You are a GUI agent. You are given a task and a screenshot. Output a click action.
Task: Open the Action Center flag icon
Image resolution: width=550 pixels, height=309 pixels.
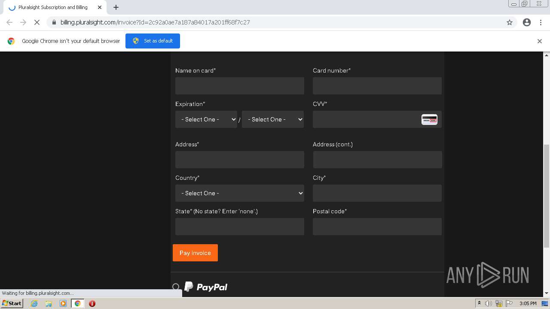[509, 303]
